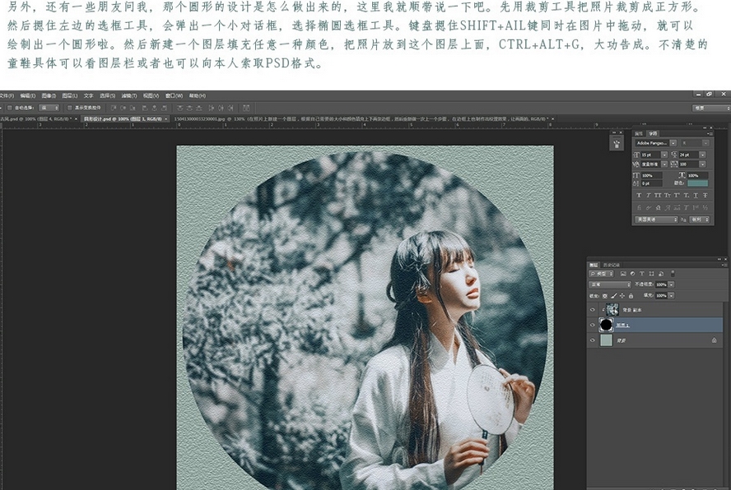Filter layers by type layers icon

coord(642,274)
